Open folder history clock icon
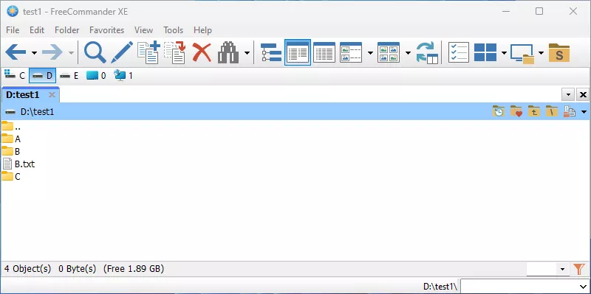Screen dimensions: 591x294 (499, 112)
